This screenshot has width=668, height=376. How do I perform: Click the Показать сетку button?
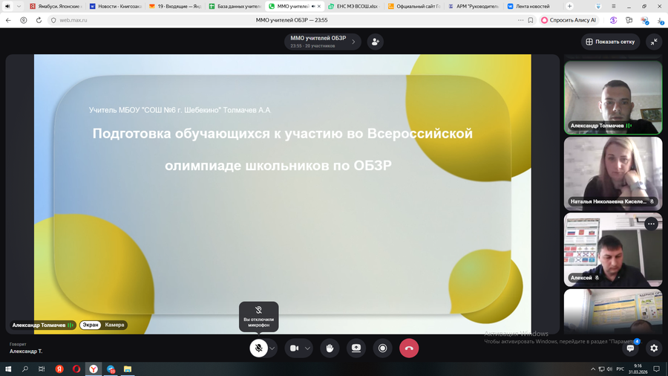coord(610,42)
